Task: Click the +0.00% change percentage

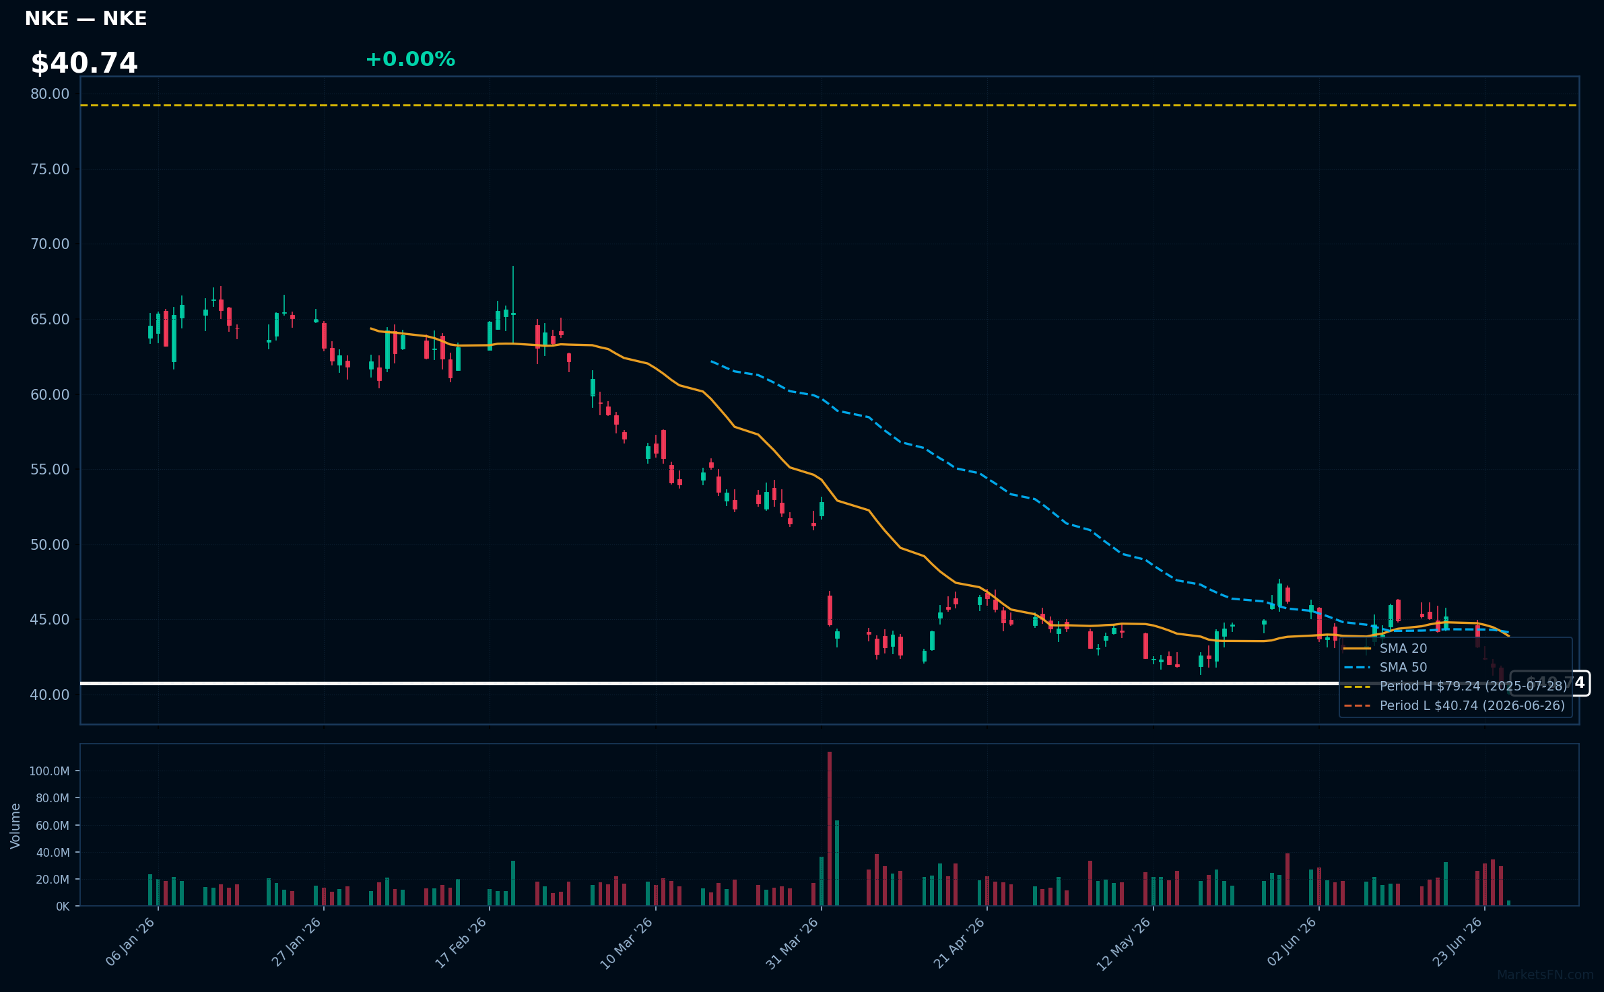Action: click(x=410, y=59)
